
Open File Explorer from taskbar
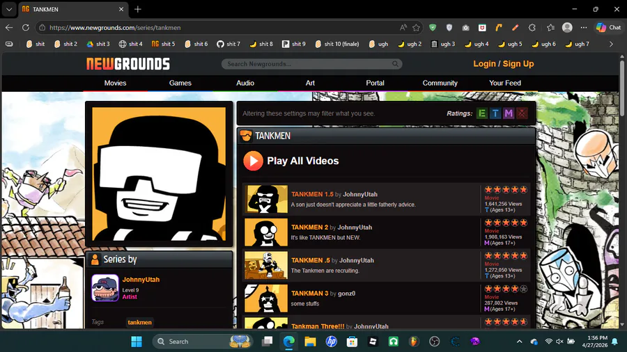310,342
